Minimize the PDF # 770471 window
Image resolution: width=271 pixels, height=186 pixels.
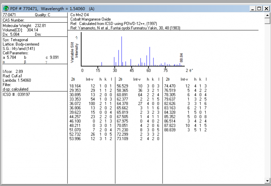[252, 8]
